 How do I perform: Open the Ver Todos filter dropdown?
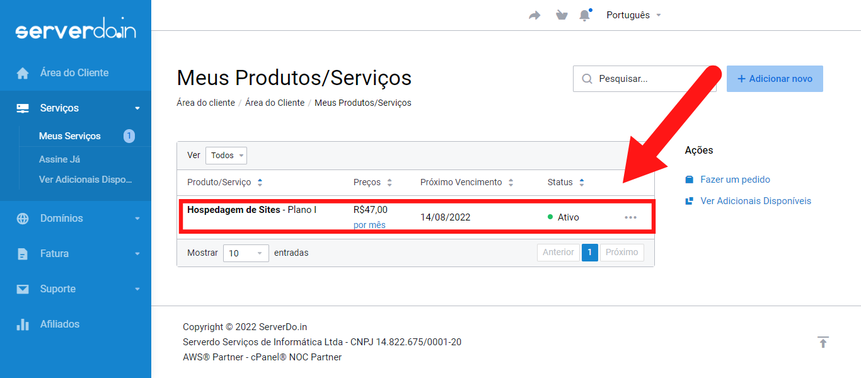[226, 156]
